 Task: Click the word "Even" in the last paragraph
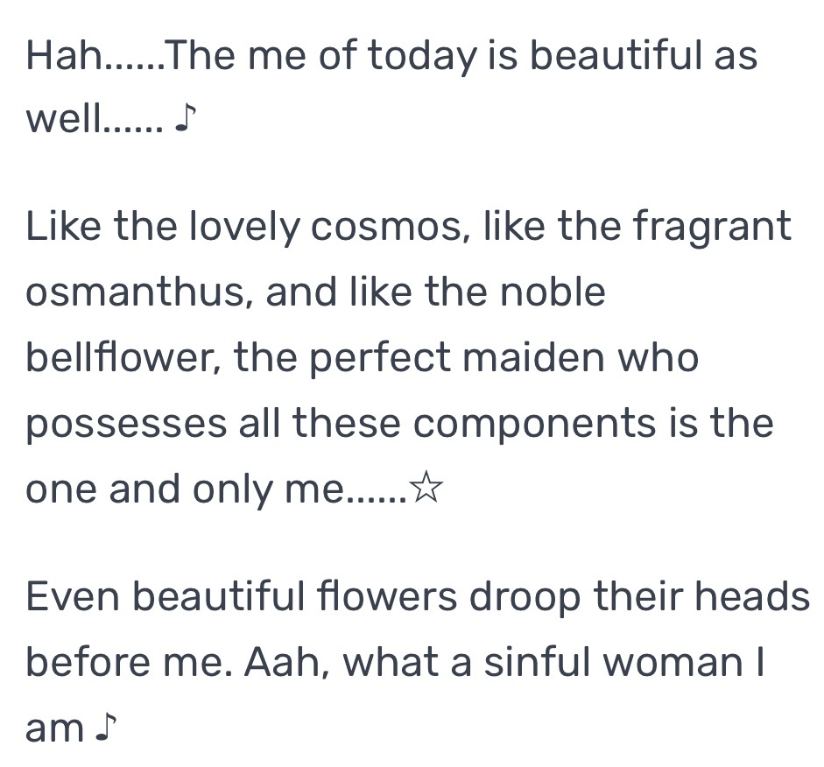pyautogui.click(x=73, y=597)
